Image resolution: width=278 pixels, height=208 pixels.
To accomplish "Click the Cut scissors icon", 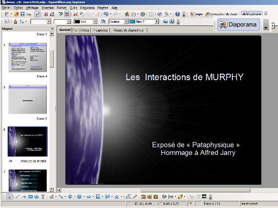I will [75, 14].
